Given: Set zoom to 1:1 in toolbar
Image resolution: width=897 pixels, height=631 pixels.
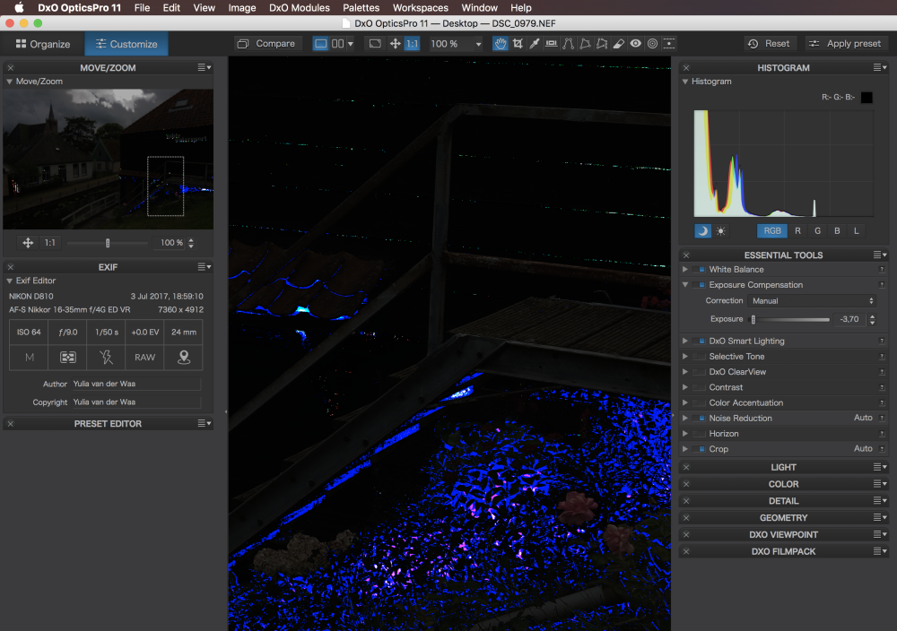Looking at the screenshot, I should tap(412, 44).
